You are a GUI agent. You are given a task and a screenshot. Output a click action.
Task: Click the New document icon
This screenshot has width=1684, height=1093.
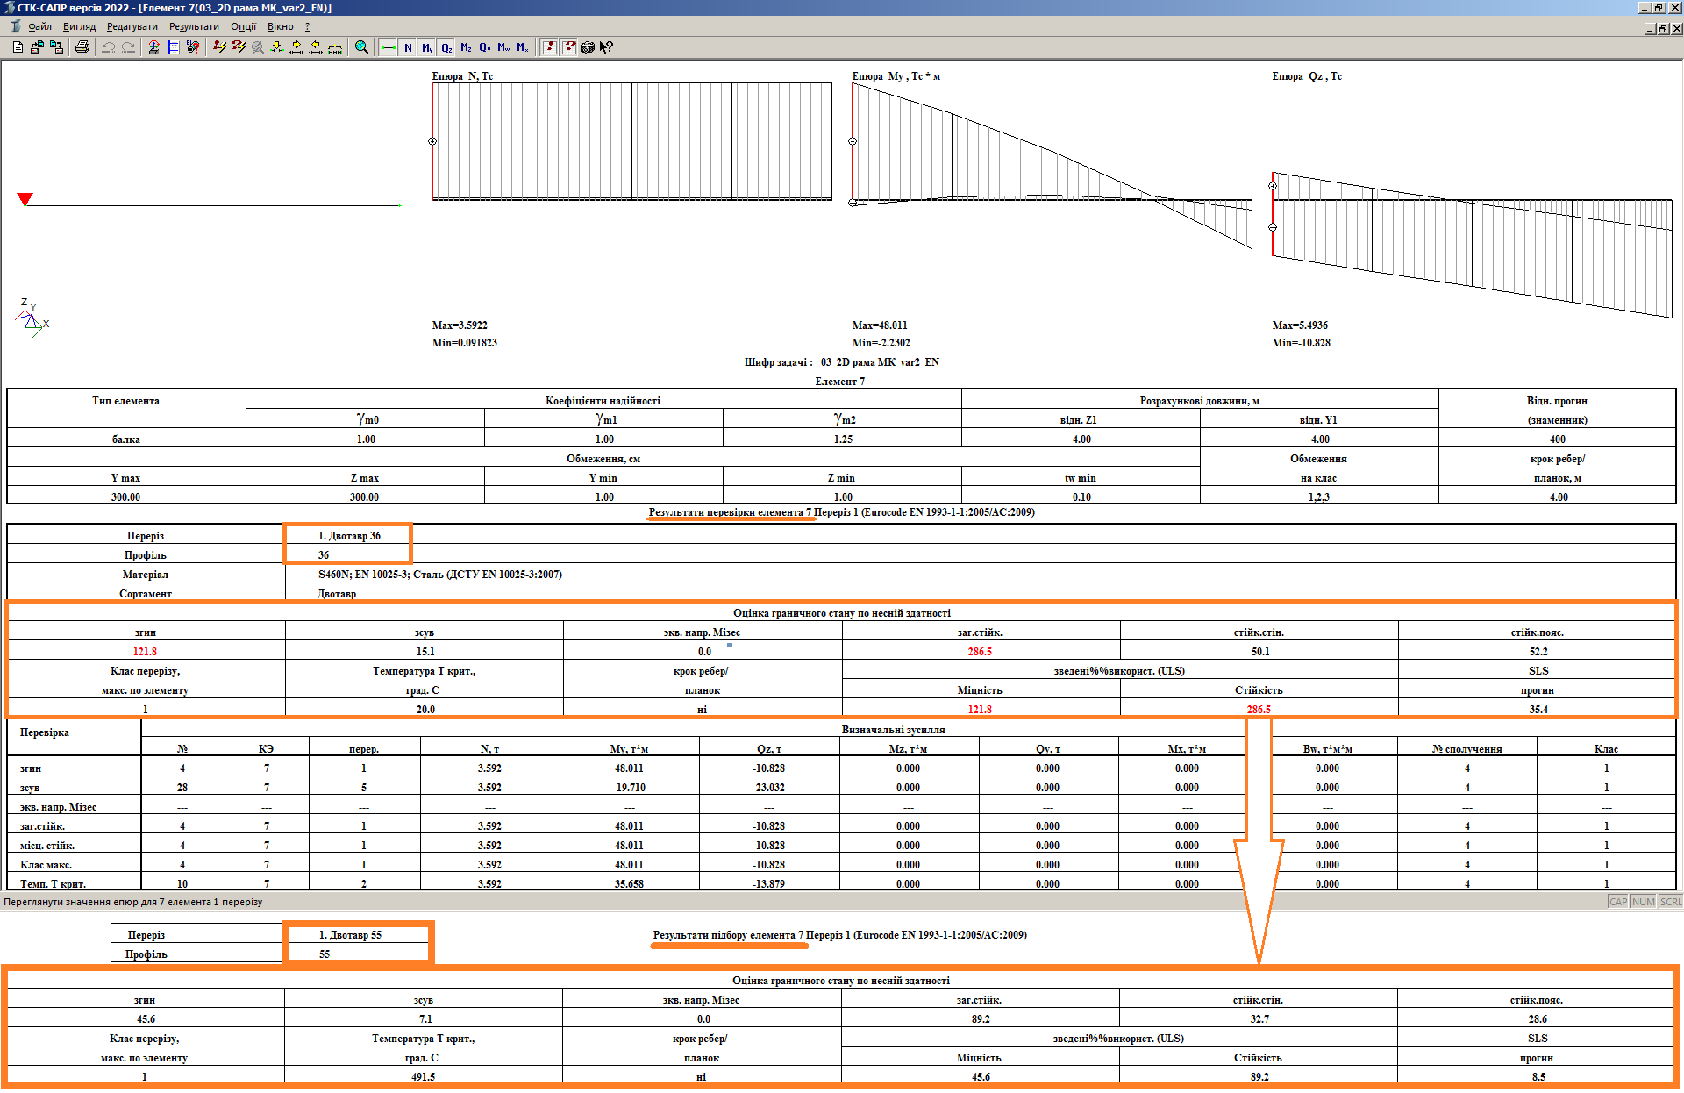(x=18, y=47)
